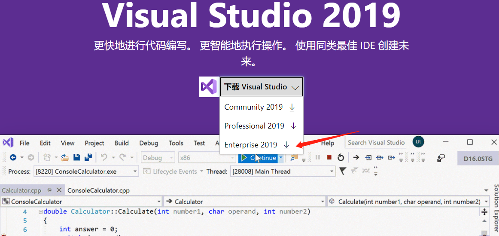
Task: Open the Main Thread dropdown
Action: 282,172
